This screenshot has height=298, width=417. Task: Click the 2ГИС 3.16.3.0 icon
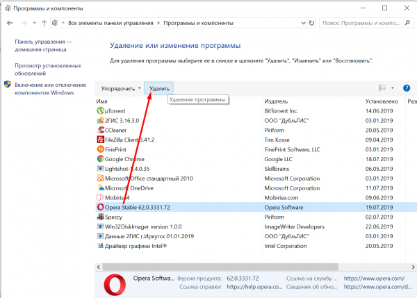100,120
